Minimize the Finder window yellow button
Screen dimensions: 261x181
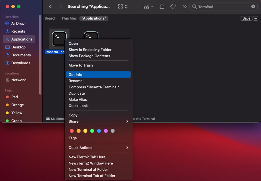click(13, 7)
